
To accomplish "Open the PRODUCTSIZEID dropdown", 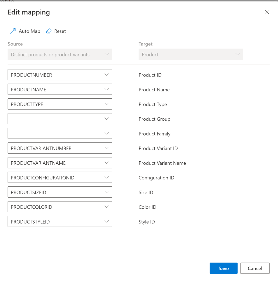I will click(60, 192).
